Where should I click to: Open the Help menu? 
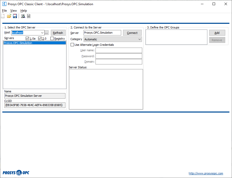[24, 11]
